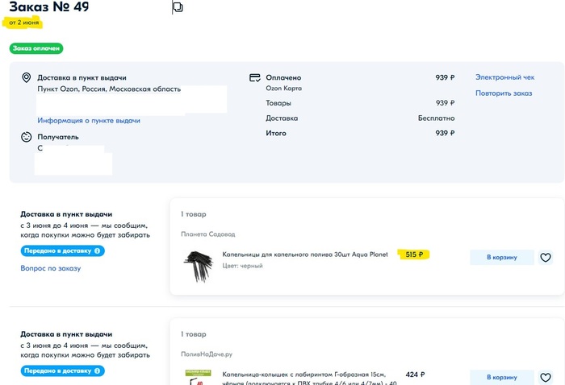Screen dimensions: 565x385
Task: Open info icon on Планета Садовод delivery status
Action: point(98,251)
